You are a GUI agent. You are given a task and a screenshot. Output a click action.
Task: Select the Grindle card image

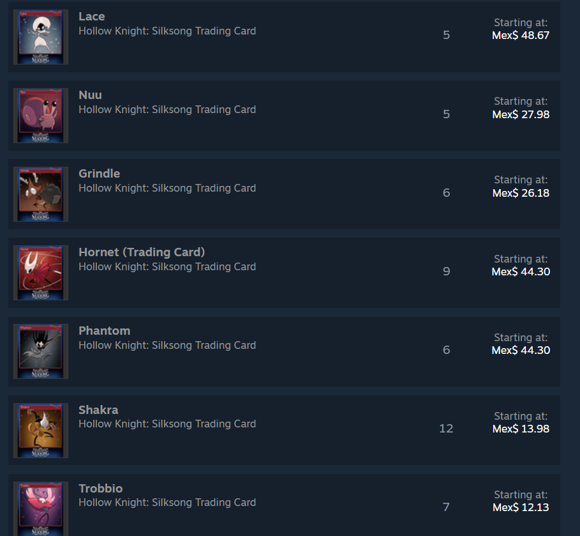41,194
